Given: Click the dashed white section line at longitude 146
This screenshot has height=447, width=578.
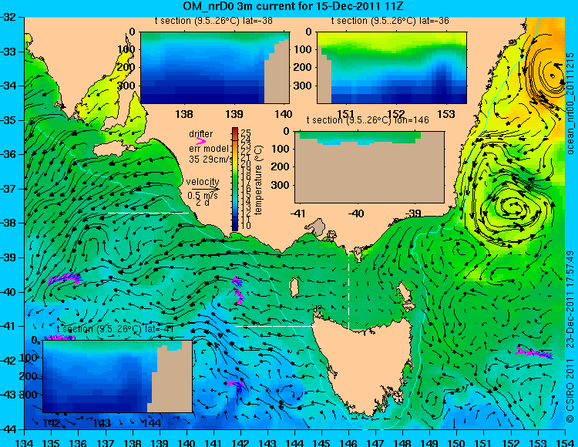Looking at the screenshot, I should 348,285.
